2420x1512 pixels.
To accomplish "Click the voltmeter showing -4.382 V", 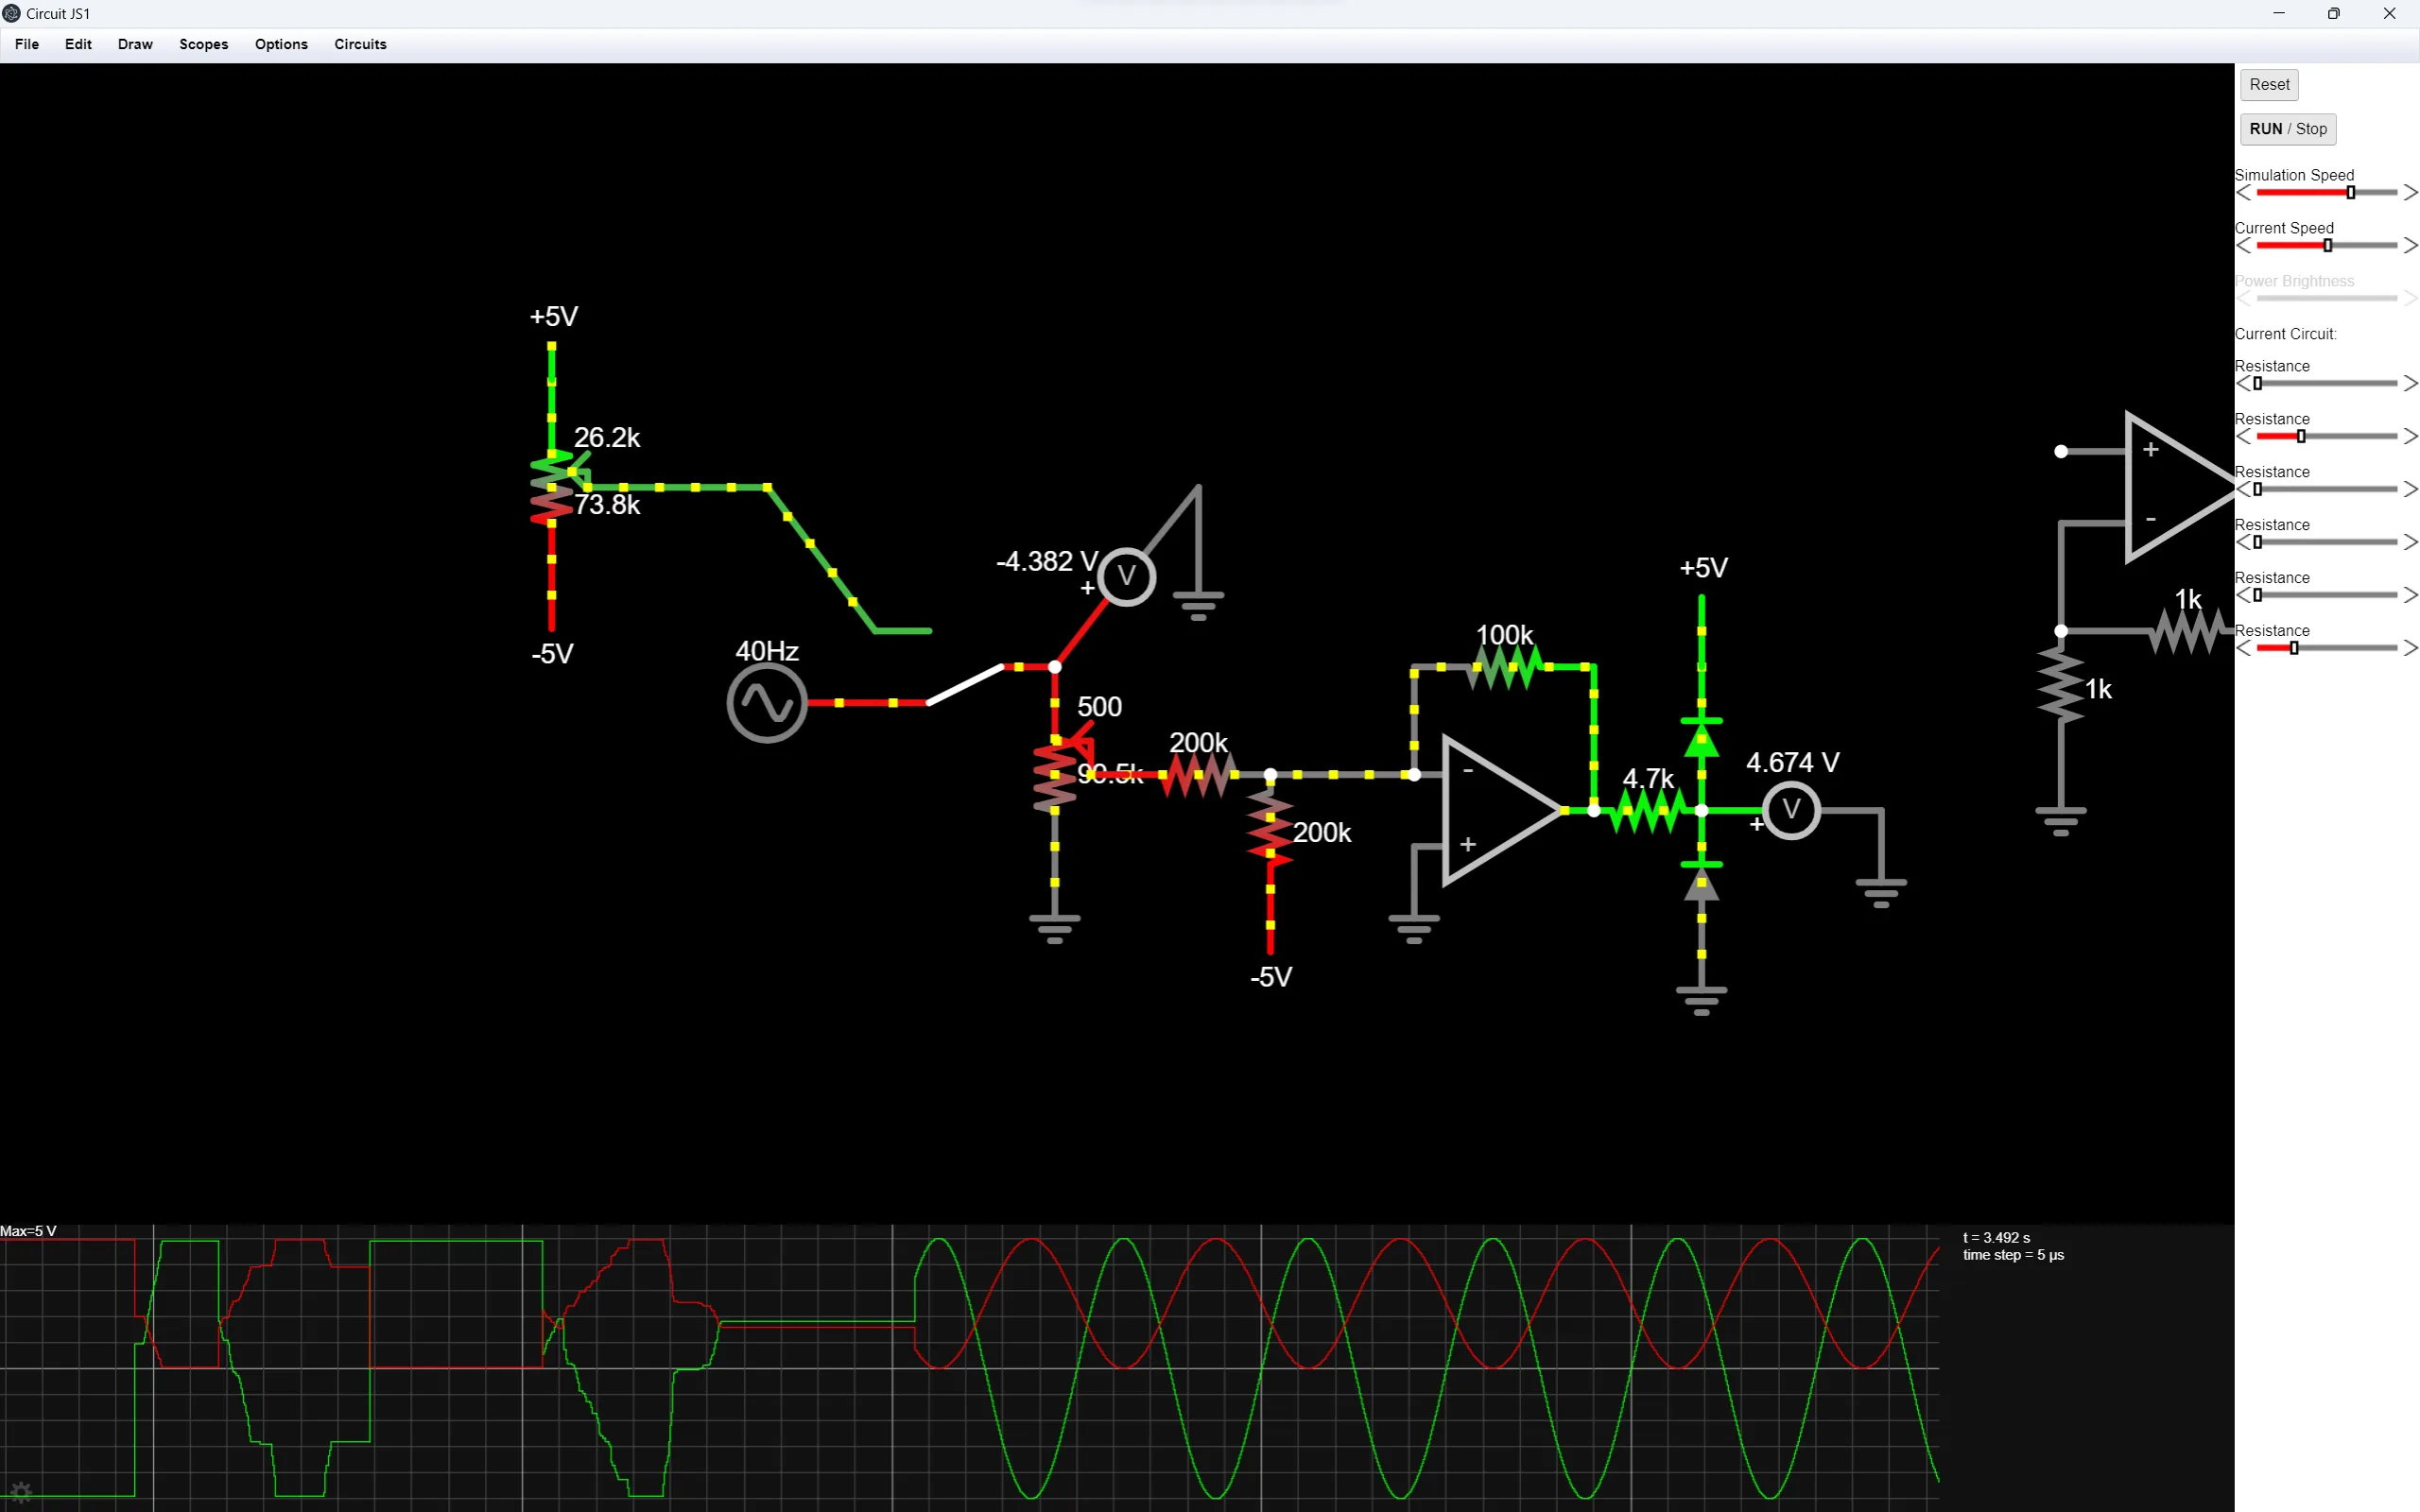I will pos(1126,576).
